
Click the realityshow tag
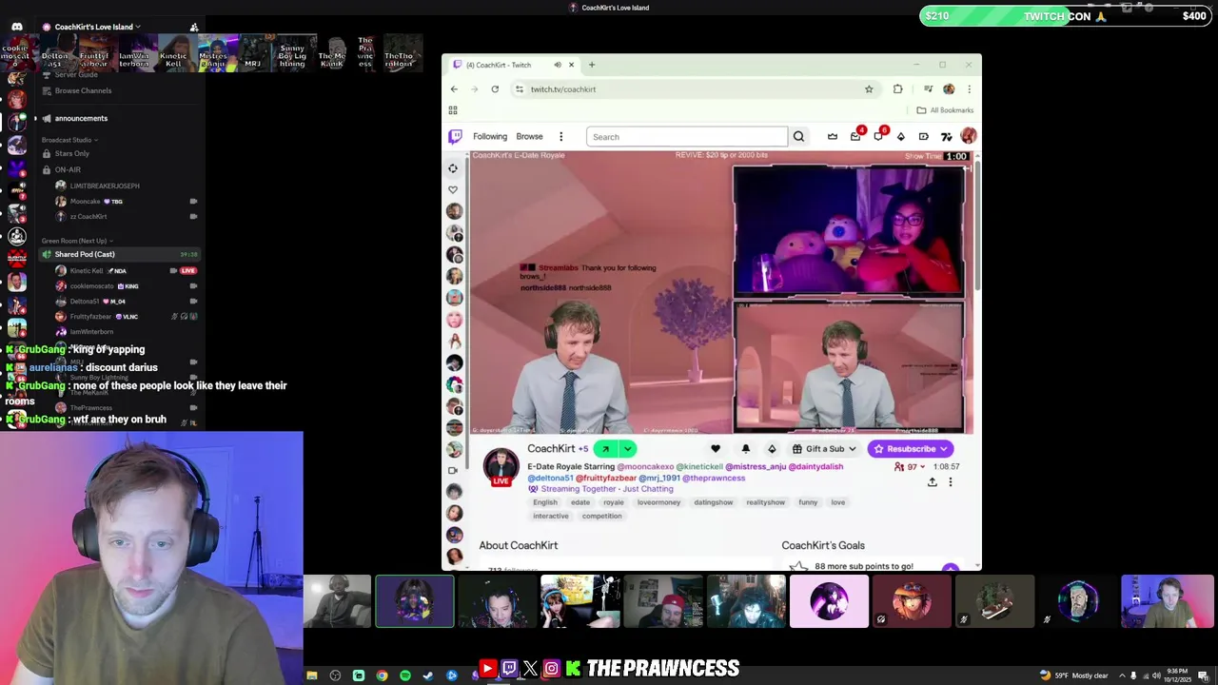766,502
